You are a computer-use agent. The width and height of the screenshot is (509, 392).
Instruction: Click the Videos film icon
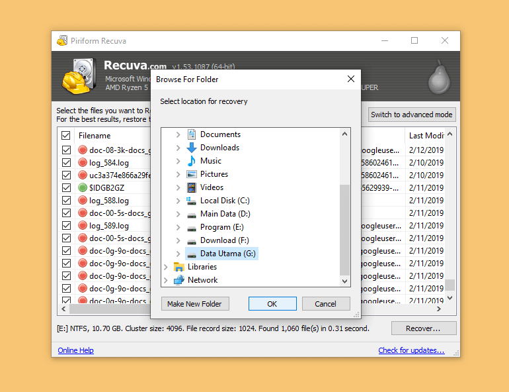coord(192,187)
